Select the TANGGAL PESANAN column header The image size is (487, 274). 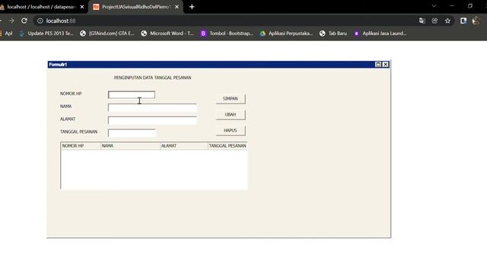(x=228, y=145)
